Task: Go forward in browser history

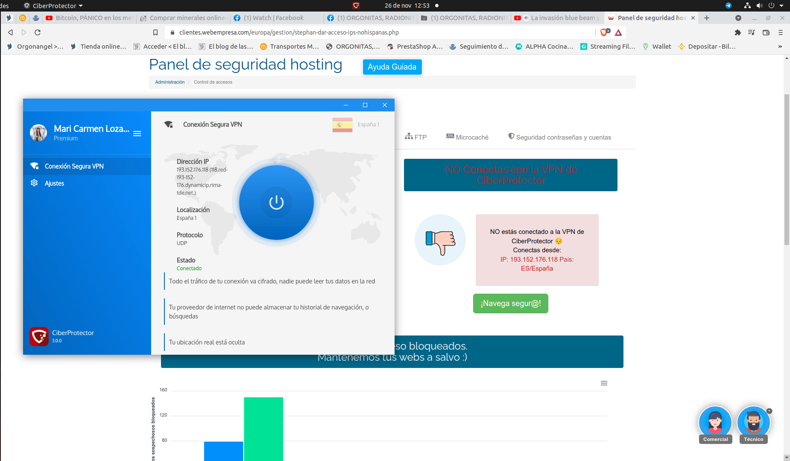Action: pyautogui.click(x=24, y=32)
